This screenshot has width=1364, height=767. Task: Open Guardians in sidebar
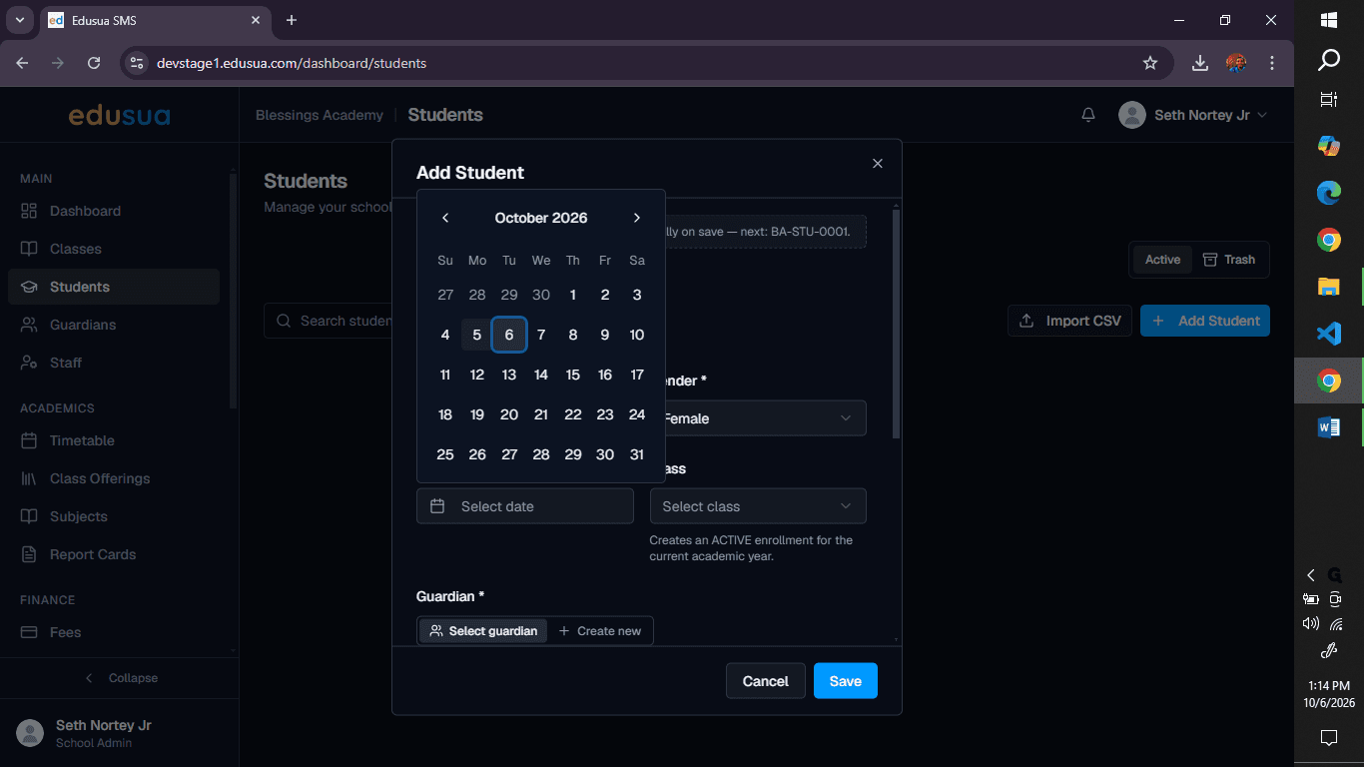[x=114, y=325]
